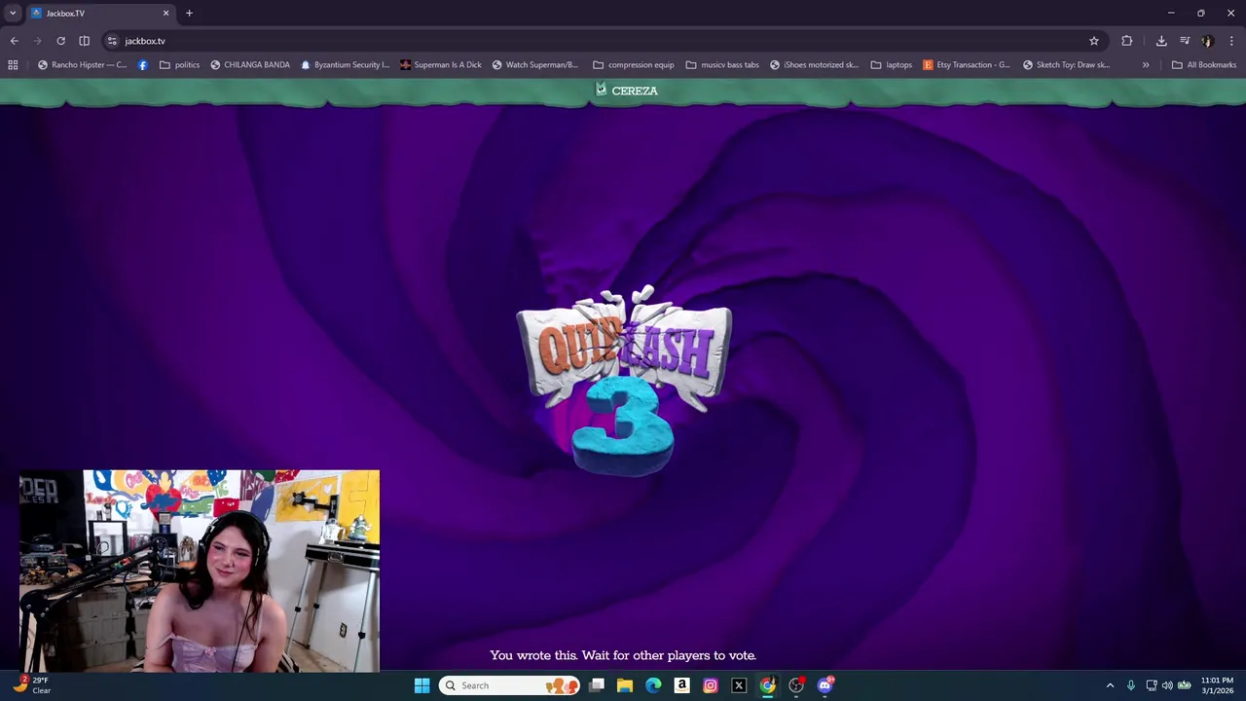Open the musicv bass tabs folder
This screenshot has width=1246, height=701.
pos(722,65)
